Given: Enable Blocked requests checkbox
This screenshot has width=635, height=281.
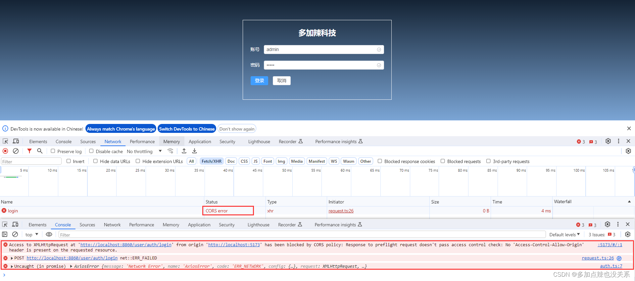Looking at the screenshot, I should (x=443, y=161).
